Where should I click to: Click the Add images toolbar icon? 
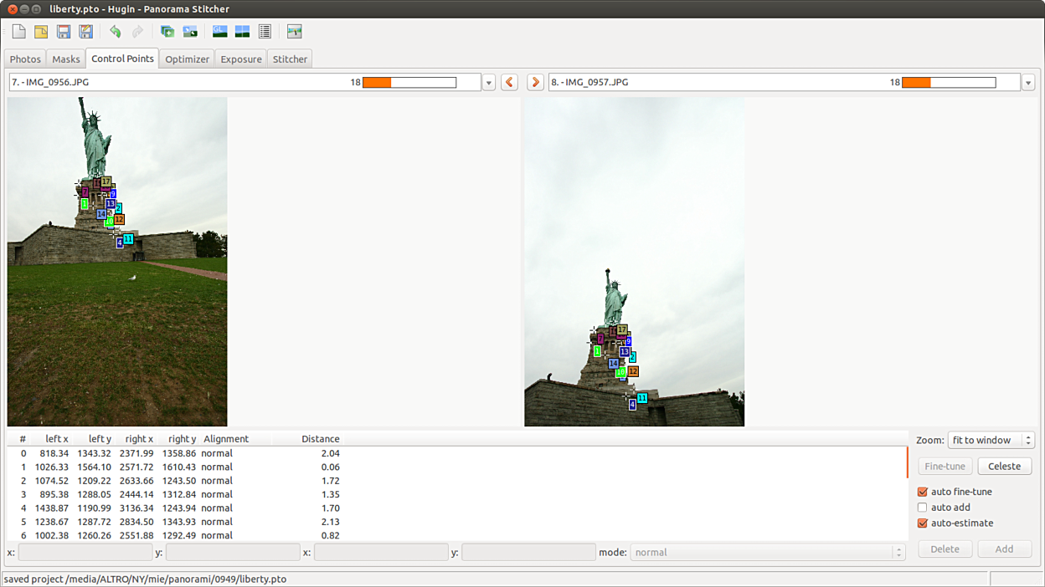[167, 32]
